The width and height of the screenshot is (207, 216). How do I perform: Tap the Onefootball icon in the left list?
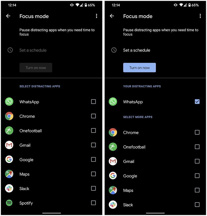click(9, 130)
